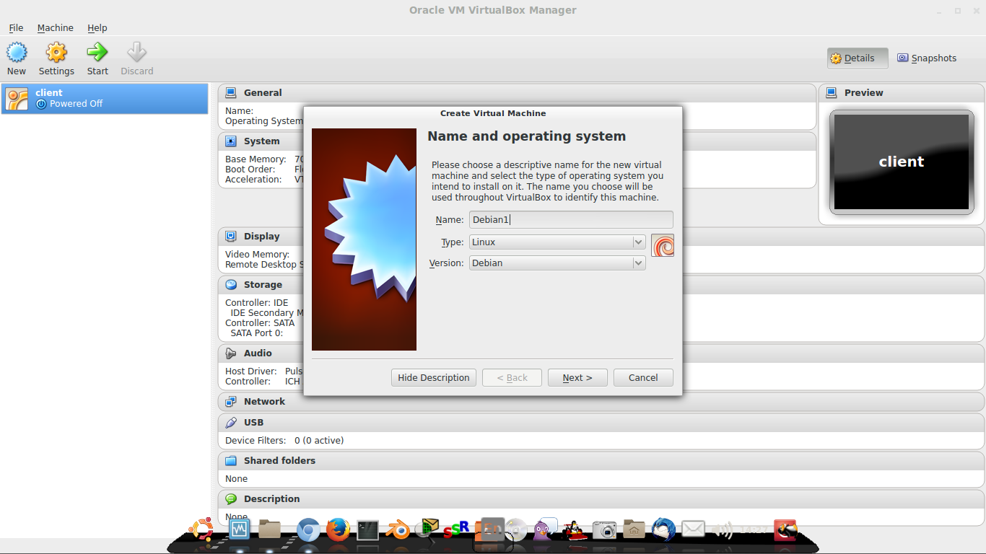Click the Hide Description button

click(x=434, y=377)
